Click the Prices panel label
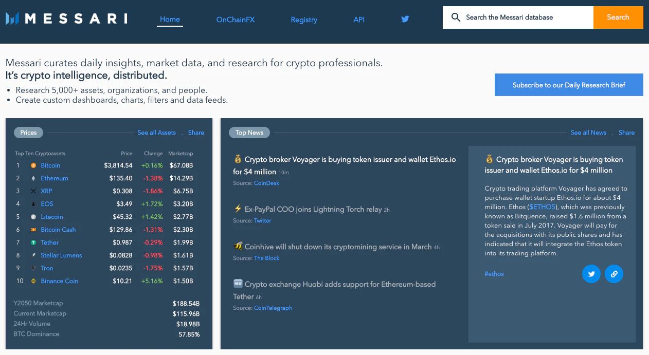649x355 pixels. coord(29,133)
